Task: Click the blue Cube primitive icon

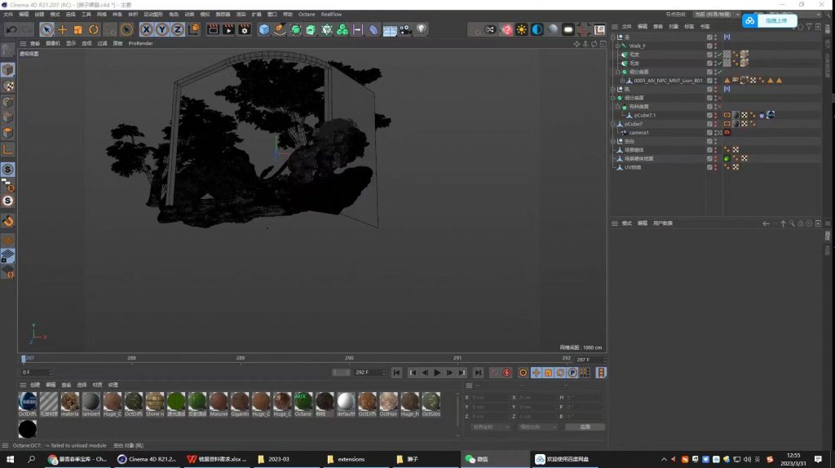Action: 264,30
